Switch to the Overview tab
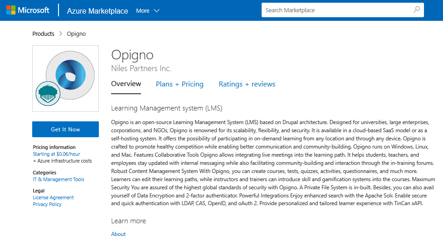The image size is (443, 240). coord(126,84)
